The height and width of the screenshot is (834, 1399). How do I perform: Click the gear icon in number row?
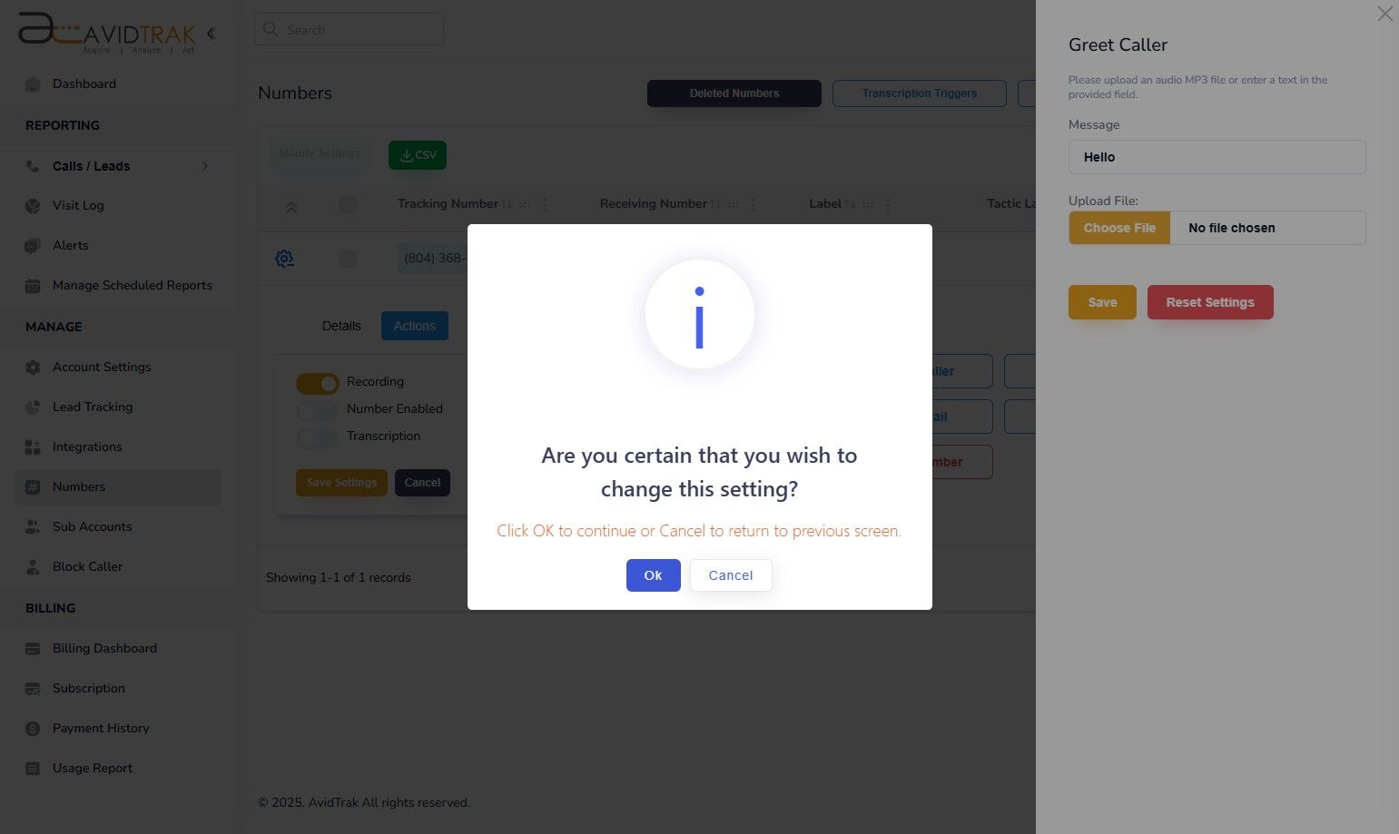284,259
